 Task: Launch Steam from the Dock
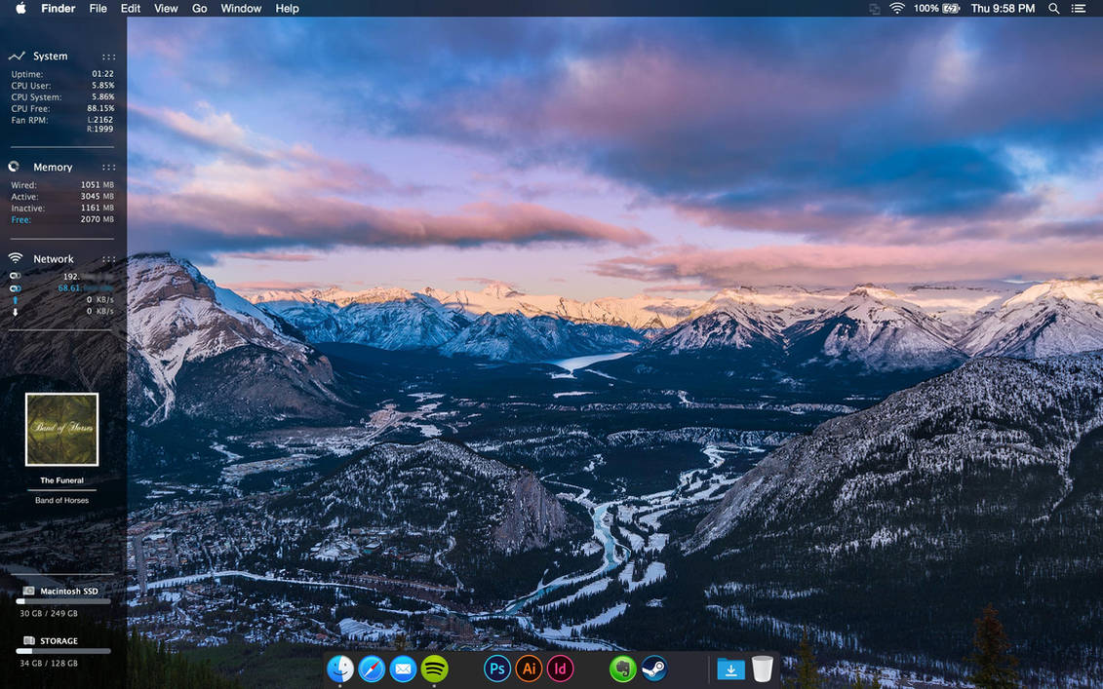pos(653,670)
